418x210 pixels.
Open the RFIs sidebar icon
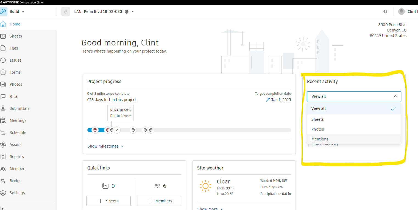point(3,96)
